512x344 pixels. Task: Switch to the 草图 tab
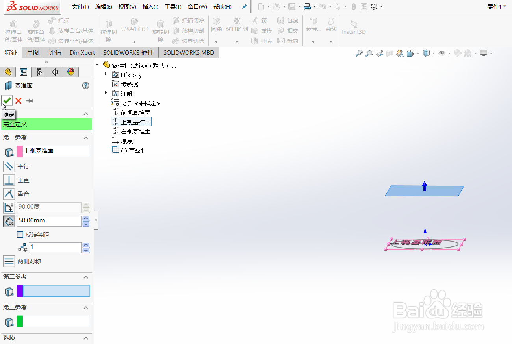[x=33, y=52]
